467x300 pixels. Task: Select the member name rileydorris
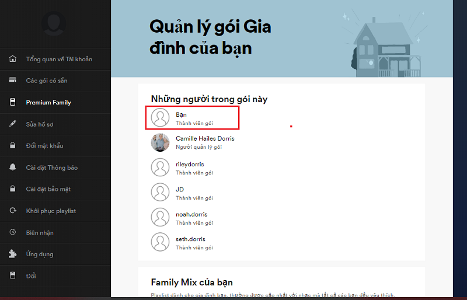(x=190, y=164)
